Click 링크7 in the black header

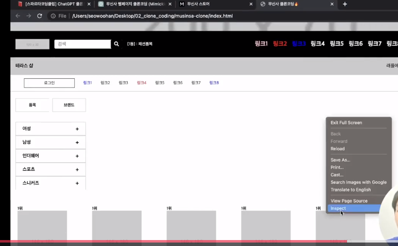375,44
